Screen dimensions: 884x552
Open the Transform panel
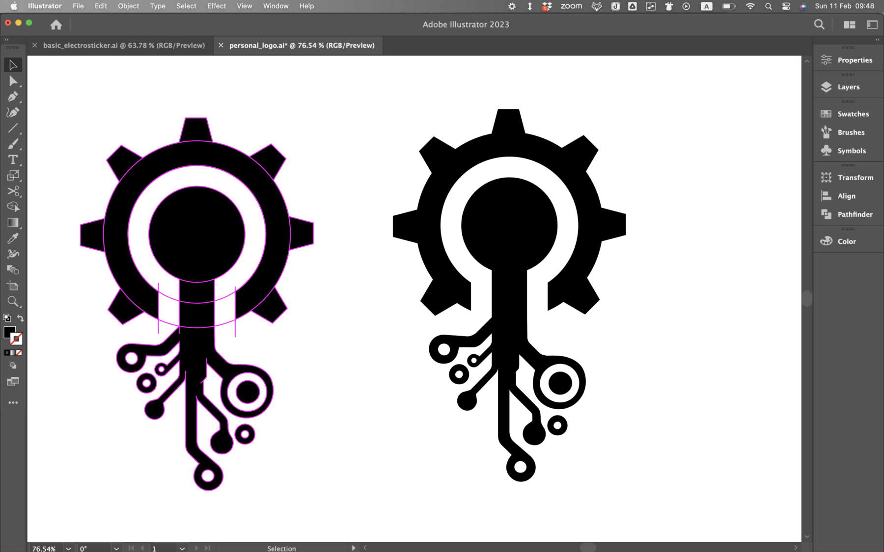(x=848, y=178)
